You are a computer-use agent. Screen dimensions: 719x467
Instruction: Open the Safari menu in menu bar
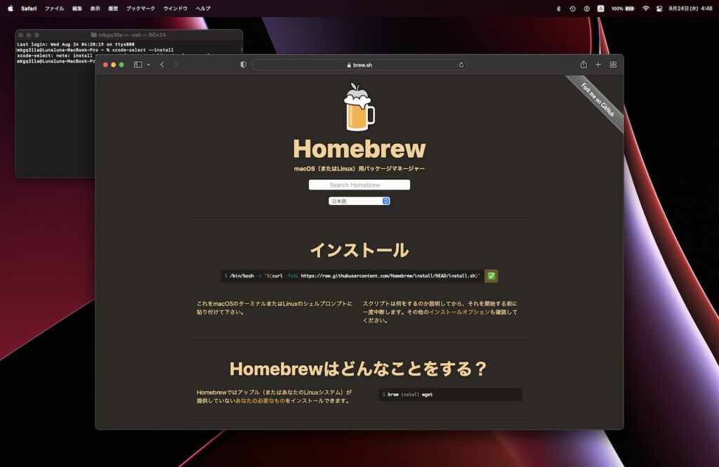[x=29, y=8]
